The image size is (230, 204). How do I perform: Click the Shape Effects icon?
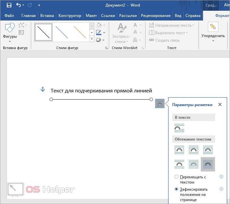pyautogui.click(x=98, y=40)
